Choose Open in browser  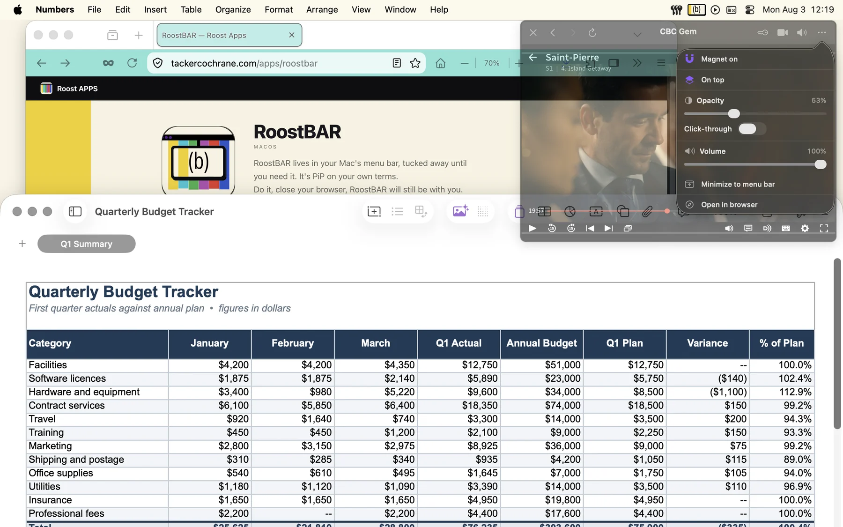coord(755,205)
